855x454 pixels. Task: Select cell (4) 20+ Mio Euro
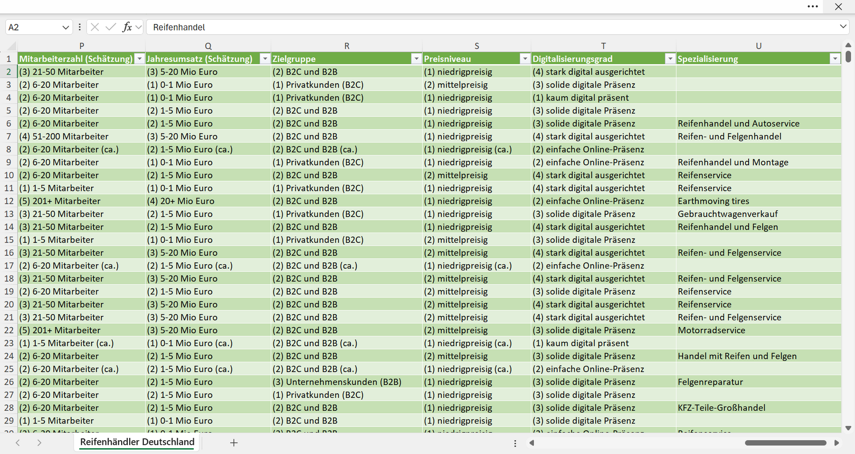[x=208, y=201]
